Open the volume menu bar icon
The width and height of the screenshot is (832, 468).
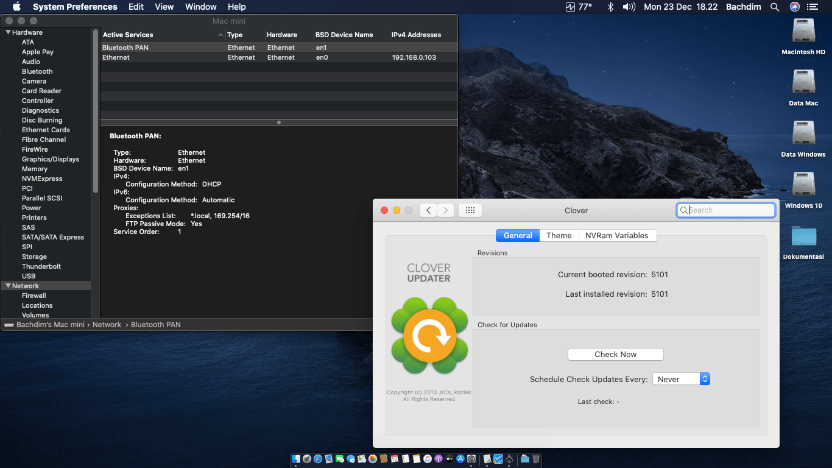click(x=629, y=7)
